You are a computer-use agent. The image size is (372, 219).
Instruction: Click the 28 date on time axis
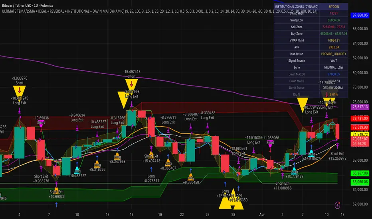click(233, 215)
